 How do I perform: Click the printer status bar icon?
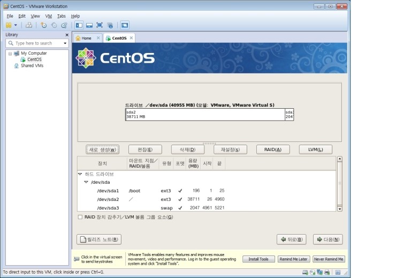point(327,272)
